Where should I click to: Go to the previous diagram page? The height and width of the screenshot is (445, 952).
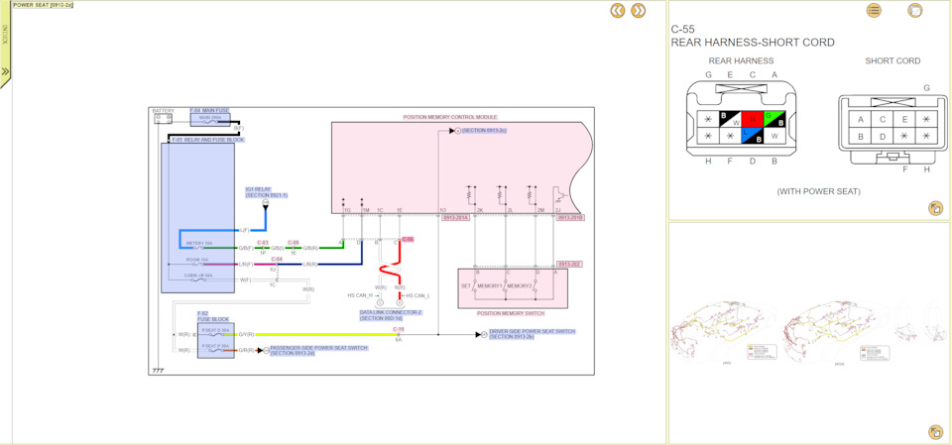pyautogui.click(x=618, y=10)
